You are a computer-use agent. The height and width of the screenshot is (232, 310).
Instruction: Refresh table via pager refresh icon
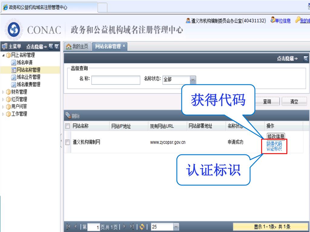point(142,227)
